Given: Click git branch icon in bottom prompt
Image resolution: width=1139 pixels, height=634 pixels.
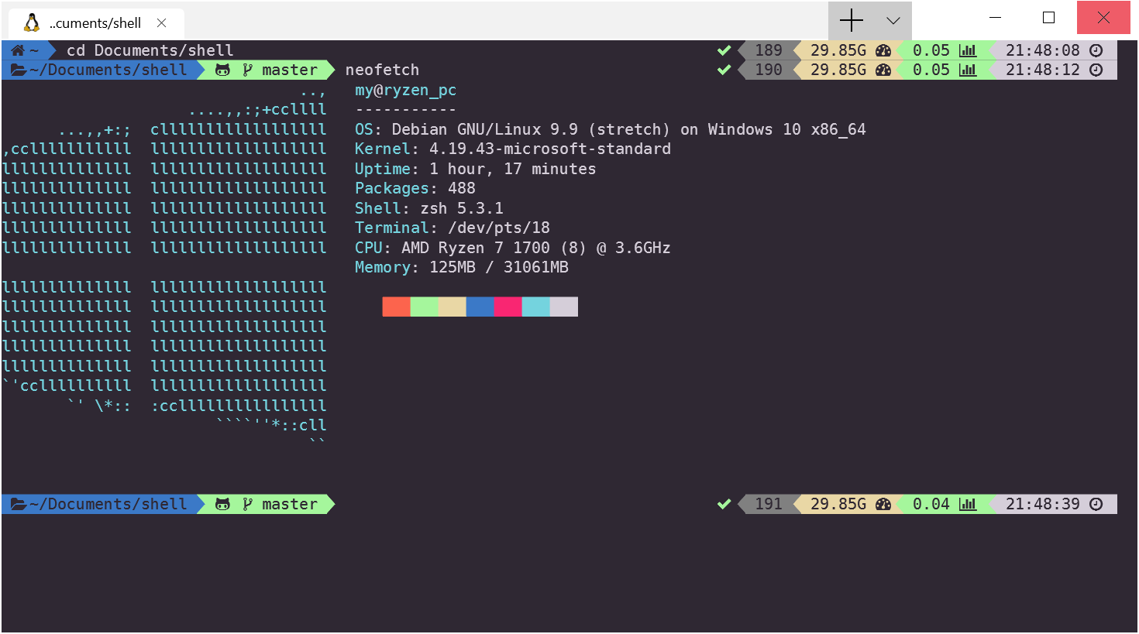Looking at the screenshot, I should point(247,505).
